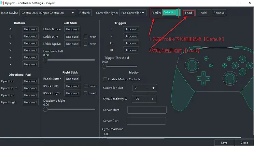Image resolution: width=254 pixels, height=146 pixels.
Task: Click the minus icon for Gyro Sensitivity
Action: point(146,99)
